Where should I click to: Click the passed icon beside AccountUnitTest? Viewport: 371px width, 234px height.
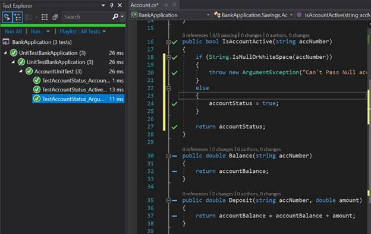point(29,71)
